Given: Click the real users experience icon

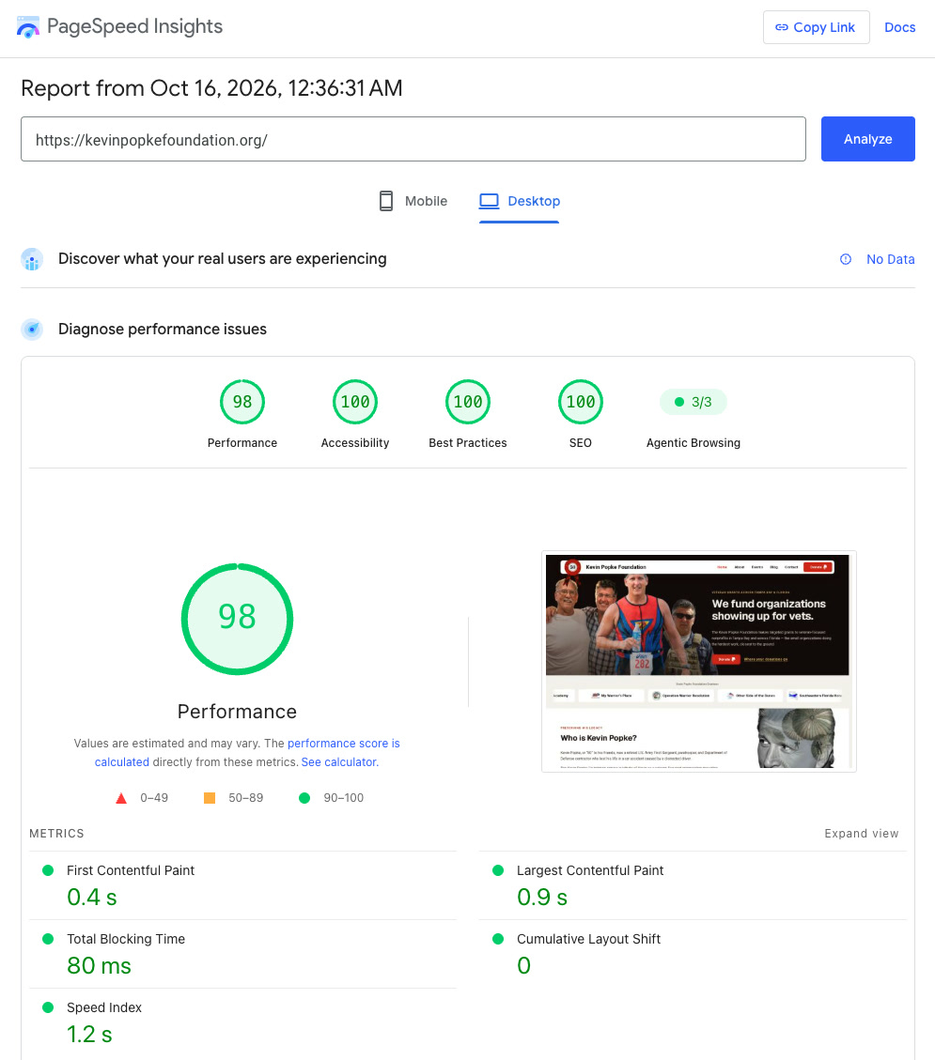Looking at the screenshot, I should [x=32, y=259].
